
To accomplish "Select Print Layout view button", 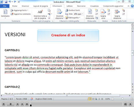I will pyautogui.click(x=90, y=99).
